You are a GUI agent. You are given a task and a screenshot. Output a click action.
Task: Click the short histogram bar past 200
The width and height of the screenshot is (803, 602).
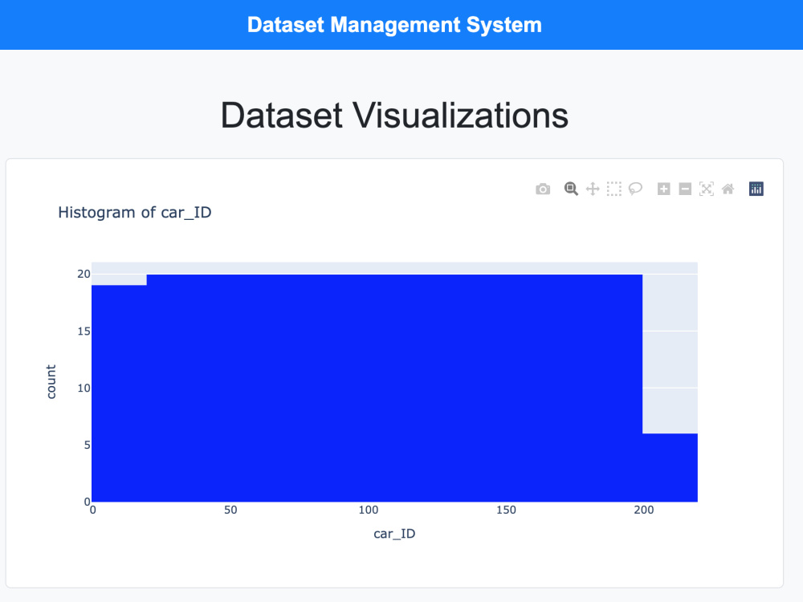tap(670, 467)
